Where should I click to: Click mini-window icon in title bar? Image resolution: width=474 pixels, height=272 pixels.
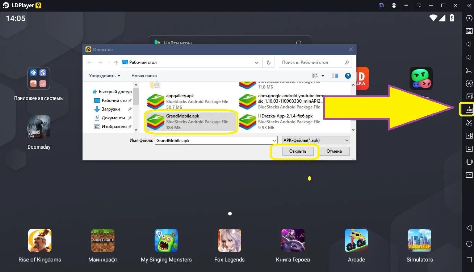419,5
